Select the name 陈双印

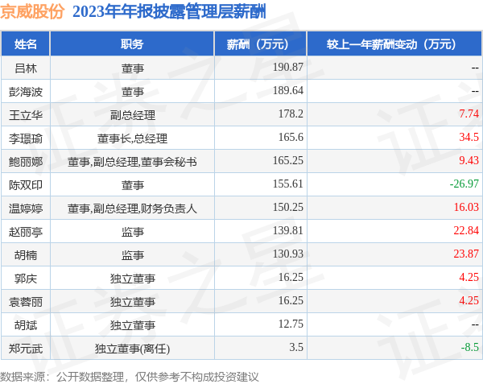tap(26, 185)
